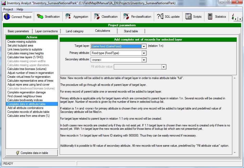Click the Connect Project toolbar icon
The height and width of the screenshot is (168, 244).
point(18,17)
